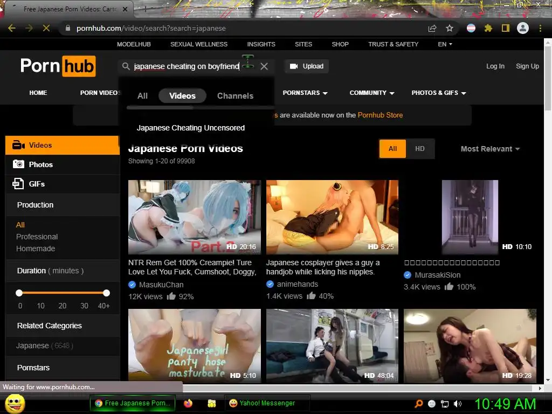552x414 pixels.
Task: Open the MODELHUB top link
Action: pyautogui.click(x=134, y=44)
